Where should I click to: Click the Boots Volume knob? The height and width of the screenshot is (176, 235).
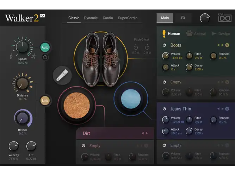click(x=166, y=56)
